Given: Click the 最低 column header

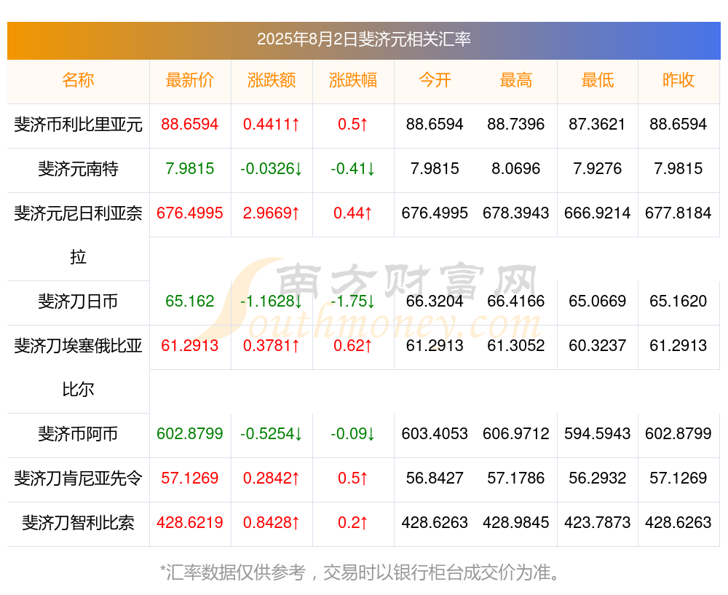Looking at the screenshot, I should (x=598, y=80).
